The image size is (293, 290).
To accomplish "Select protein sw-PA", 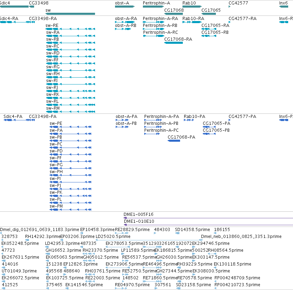I will 71,134.
